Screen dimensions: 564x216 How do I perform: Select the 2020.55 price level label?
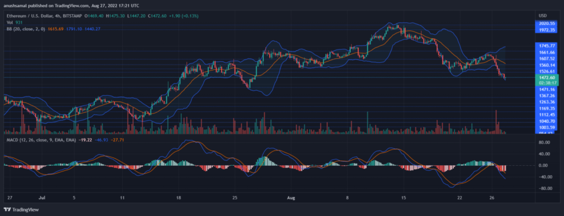(x=546, y=23)
